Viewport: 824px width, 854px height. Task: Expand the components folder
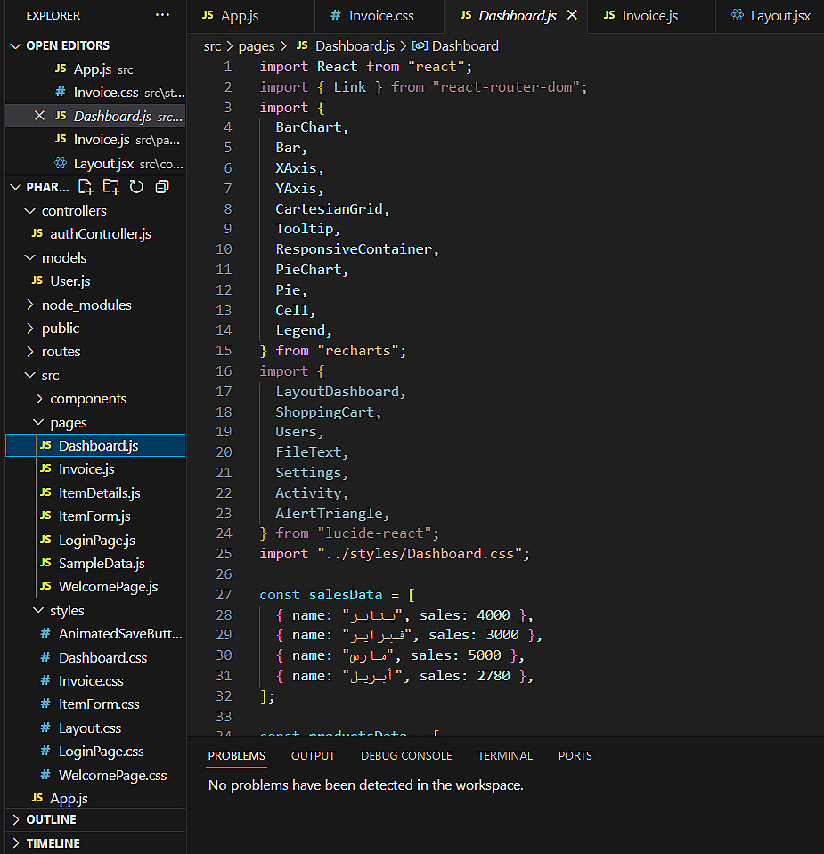click(x=87, y=399)
